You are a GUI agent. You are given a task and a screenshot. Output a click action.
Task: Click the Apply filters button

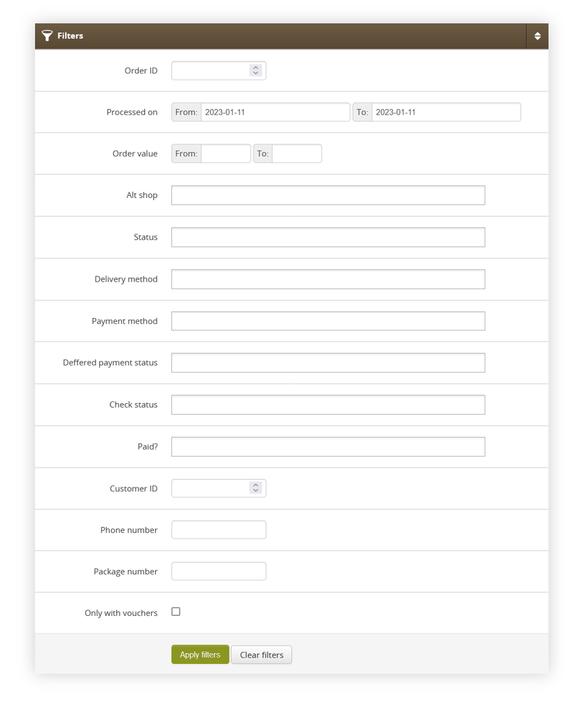[x=201, y=654]
